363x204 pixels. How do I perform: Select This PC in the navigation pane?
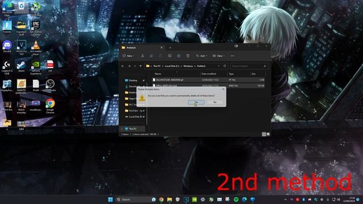(x=133, y=129)
